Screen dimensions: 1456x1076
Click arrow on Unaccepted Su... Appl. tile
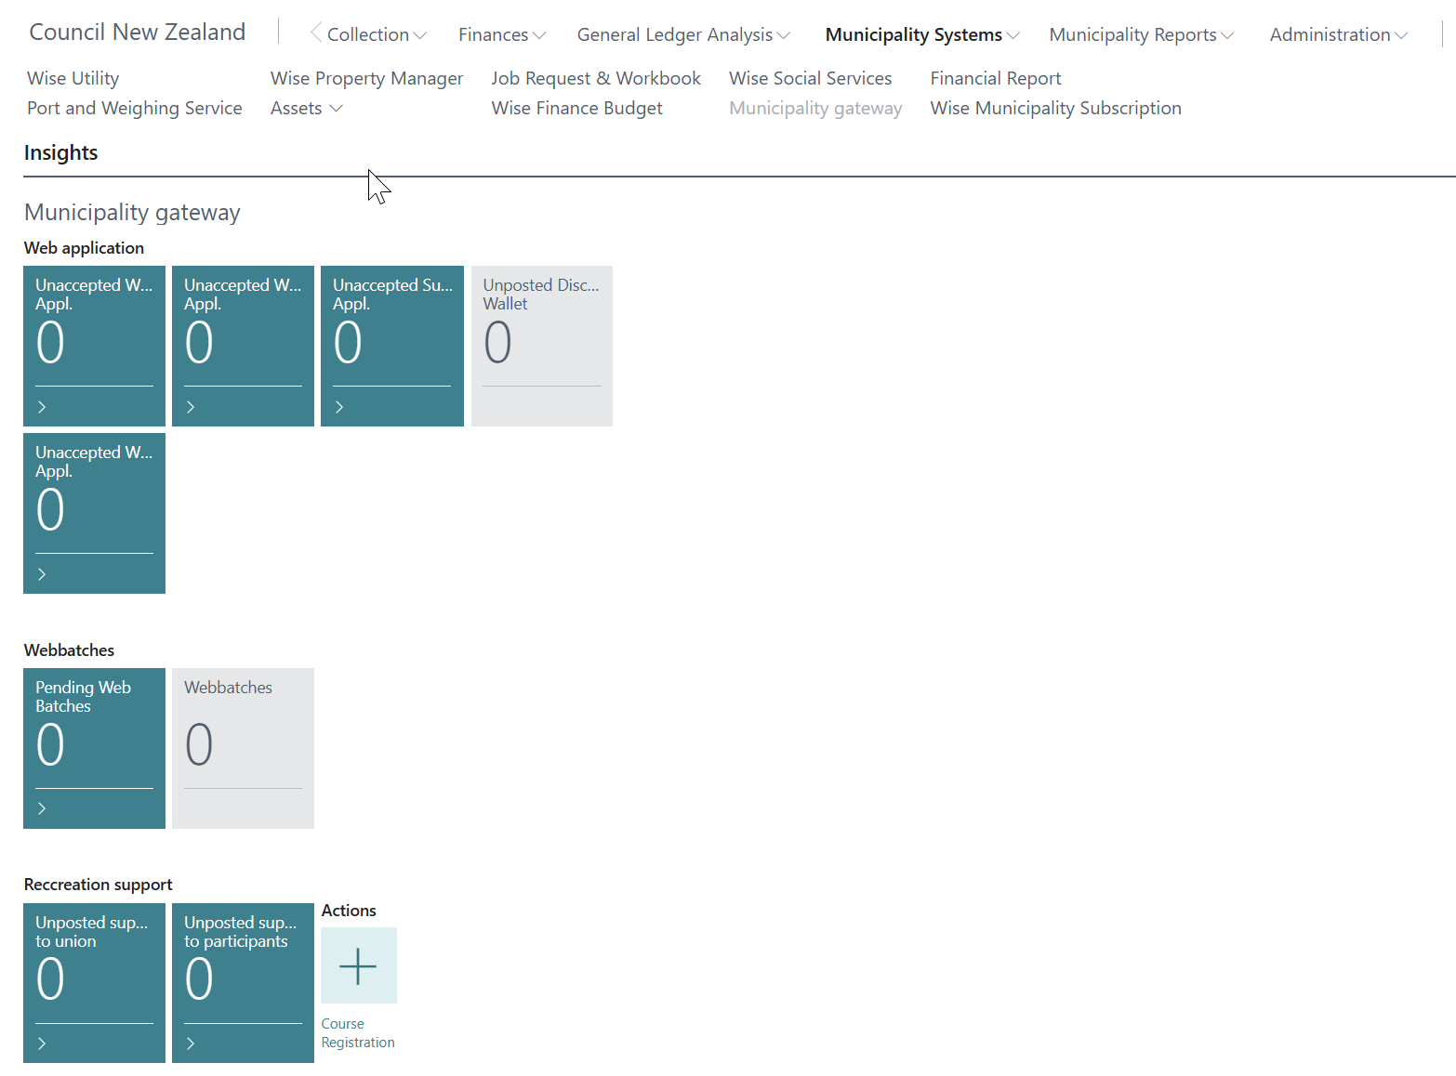pyautogui.click(x=339, y=407)
